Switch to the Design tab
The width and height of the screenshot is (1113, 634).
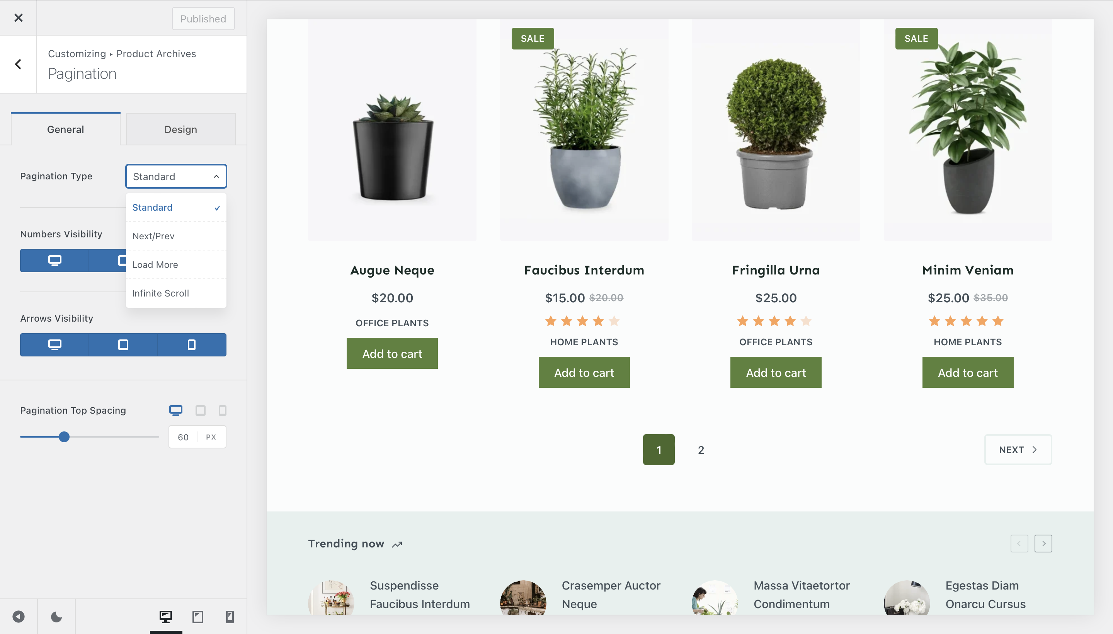(x=180, y=128)
